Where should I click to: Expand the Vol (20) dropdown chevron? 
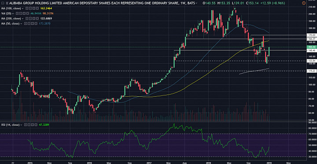(13, 14)
